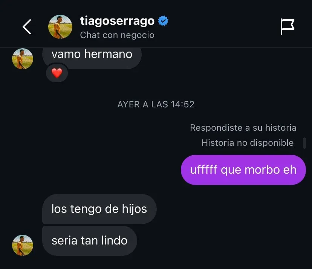Select the 'los tengo de hijos' message
Viewport: 312px width, 269px height.
pyautogui.click(x=99, y=209)
